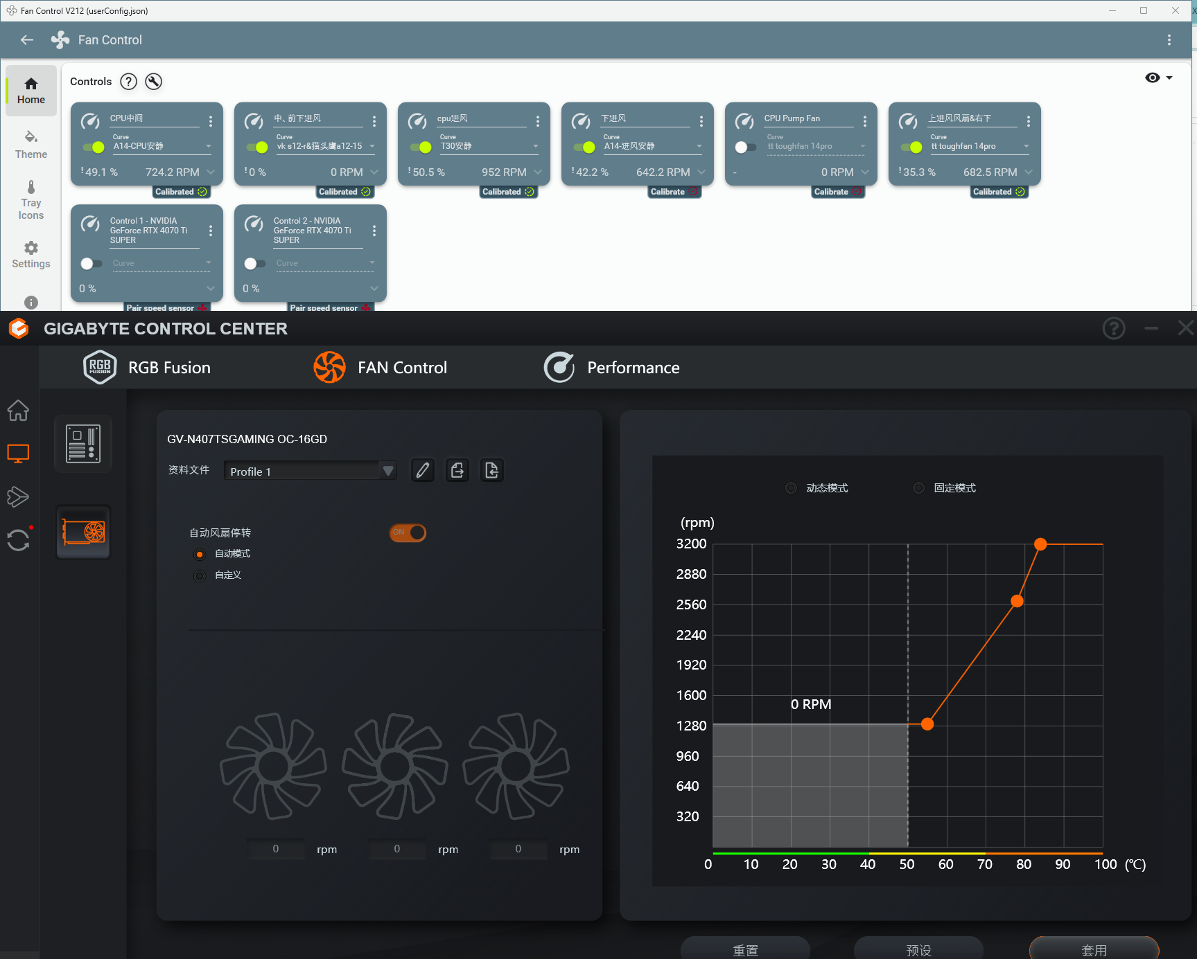Click the top fan curve point at 3200 rpm
The height and width of the screenshot is (959, 1197).
1040,544
